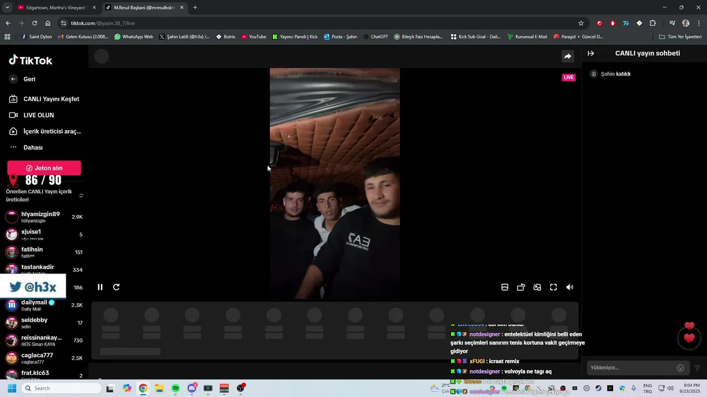The height and width of the screenshot is (397, 707).
Task: Open emoji picker in chat input
Action: pyautogui.click(x=680, y=368)
